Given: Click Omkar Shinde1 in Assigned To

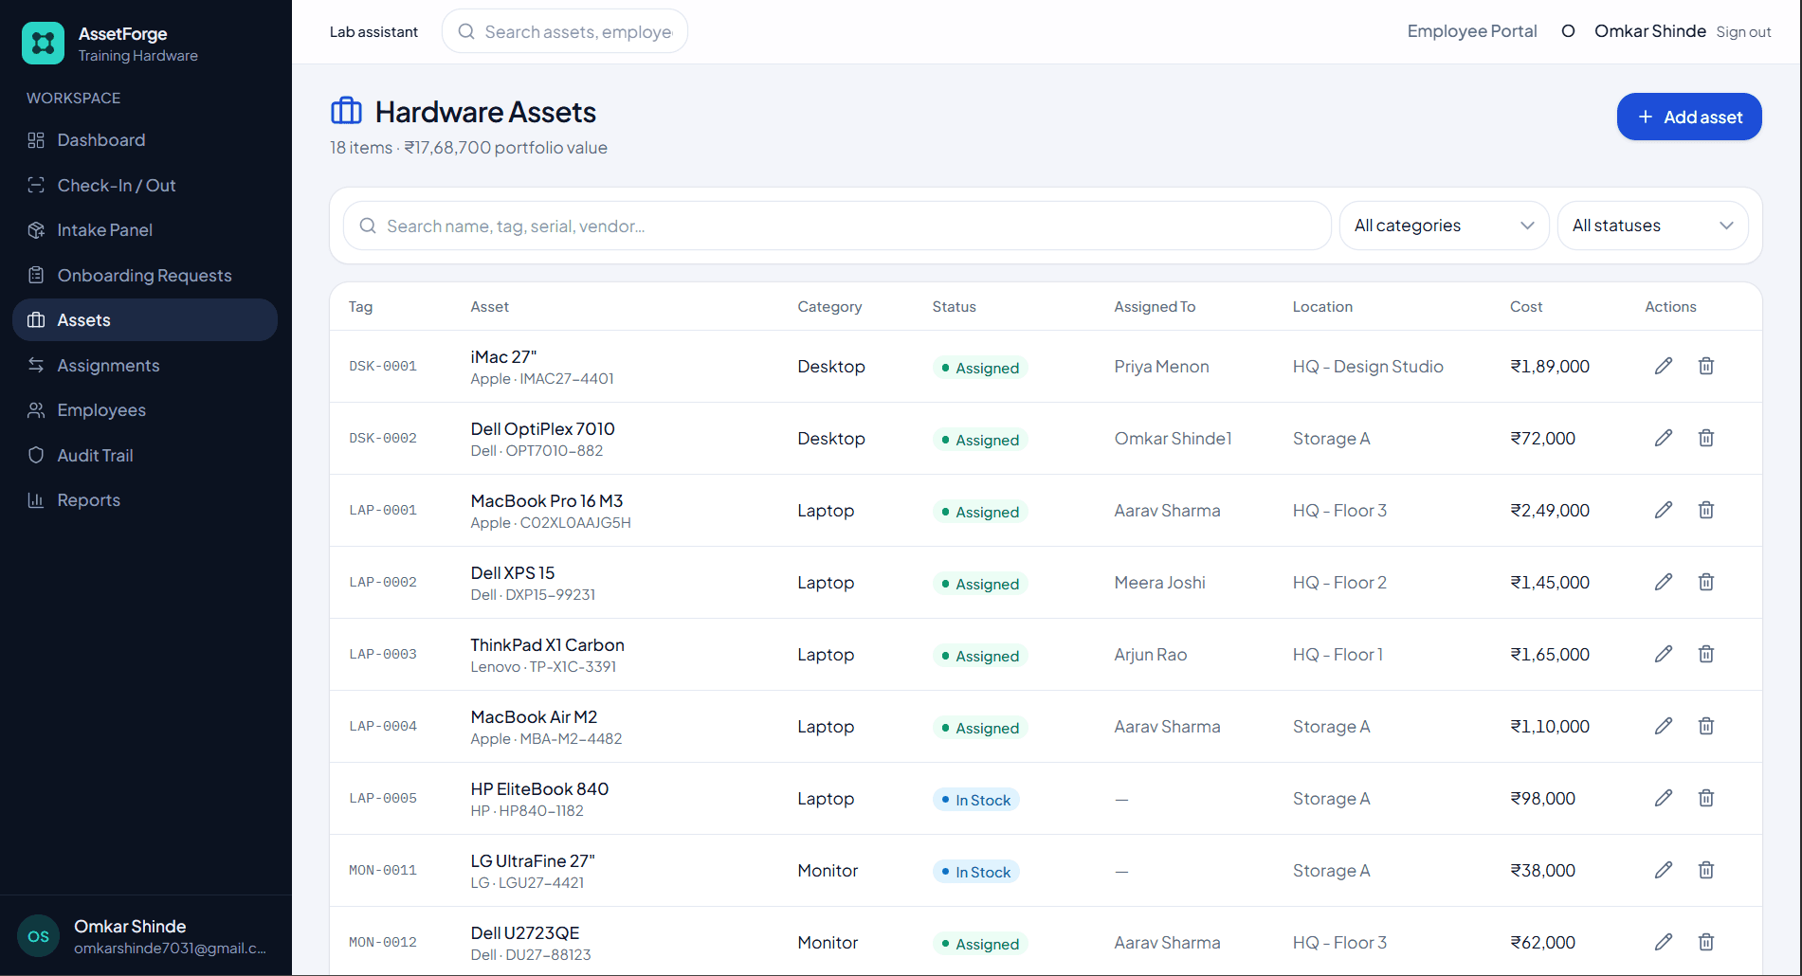Looking at the screenshot, I should (1173, 439).
